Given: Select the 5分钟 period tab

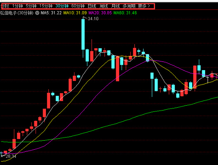Looking at the screenshot, I should point(31,6).
